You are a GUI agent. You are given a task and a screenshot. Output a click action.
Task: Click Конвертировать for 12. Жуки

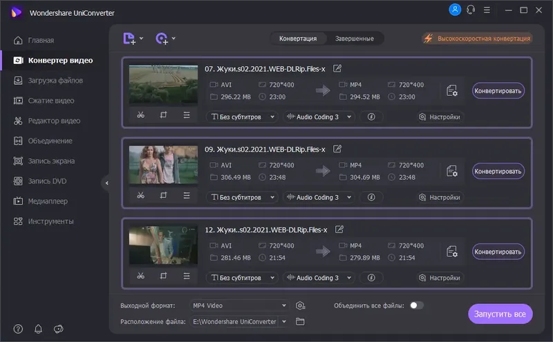coord(498,252)
